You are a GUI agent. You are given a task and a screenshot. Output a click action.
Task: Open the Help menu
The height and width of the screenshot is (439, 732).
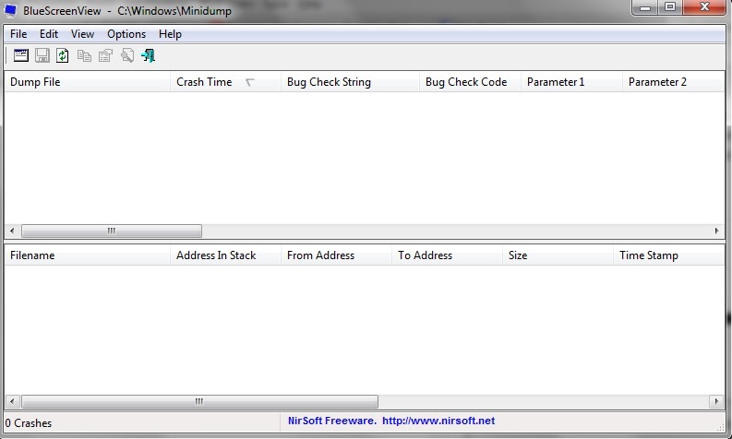[x=170, y=34]
